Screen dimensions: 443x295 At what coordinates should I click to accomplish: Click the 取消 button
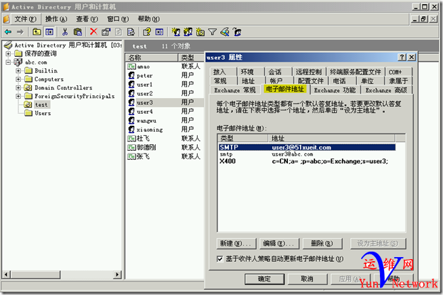coord(308,279)
